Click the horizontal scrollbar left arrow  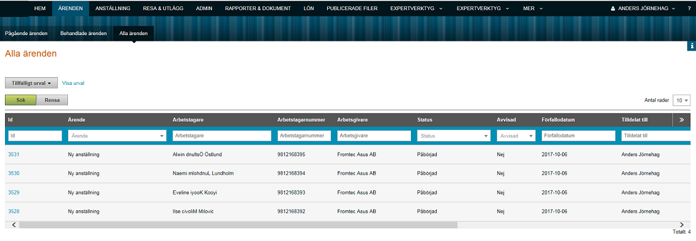(x=14, y=225)
